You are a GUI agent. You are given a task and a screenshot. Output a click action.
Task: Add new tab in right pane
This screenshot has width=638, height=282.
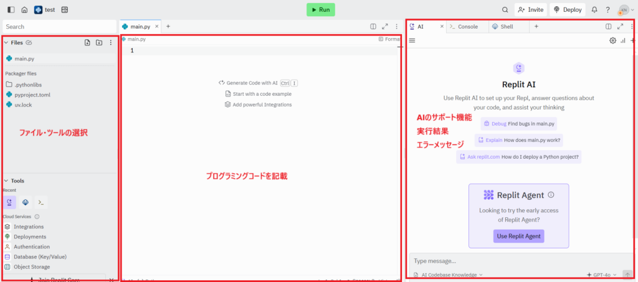(536, 26)
